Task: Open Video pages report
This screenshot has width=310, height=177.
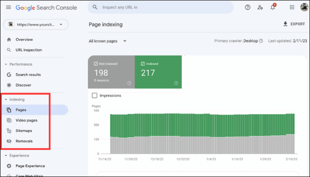Action: pyautogui.click(x=26, y=121)
